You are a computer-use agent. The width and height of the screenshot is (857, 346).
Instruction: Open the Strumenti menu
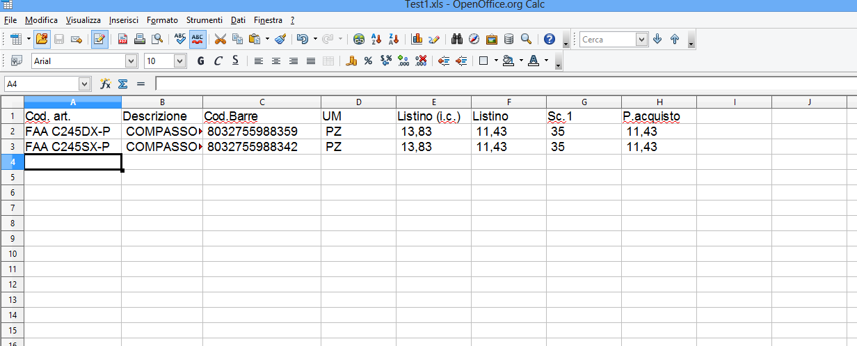click(205, 20)
